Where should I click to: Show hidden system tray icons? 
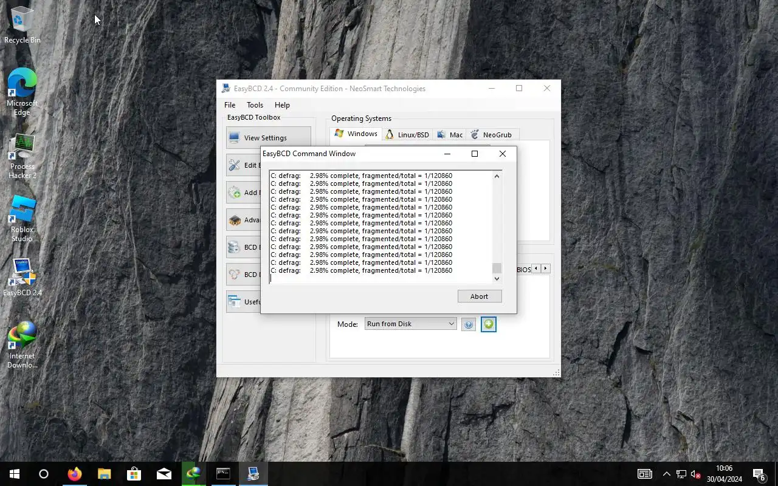tap(667, 474)
